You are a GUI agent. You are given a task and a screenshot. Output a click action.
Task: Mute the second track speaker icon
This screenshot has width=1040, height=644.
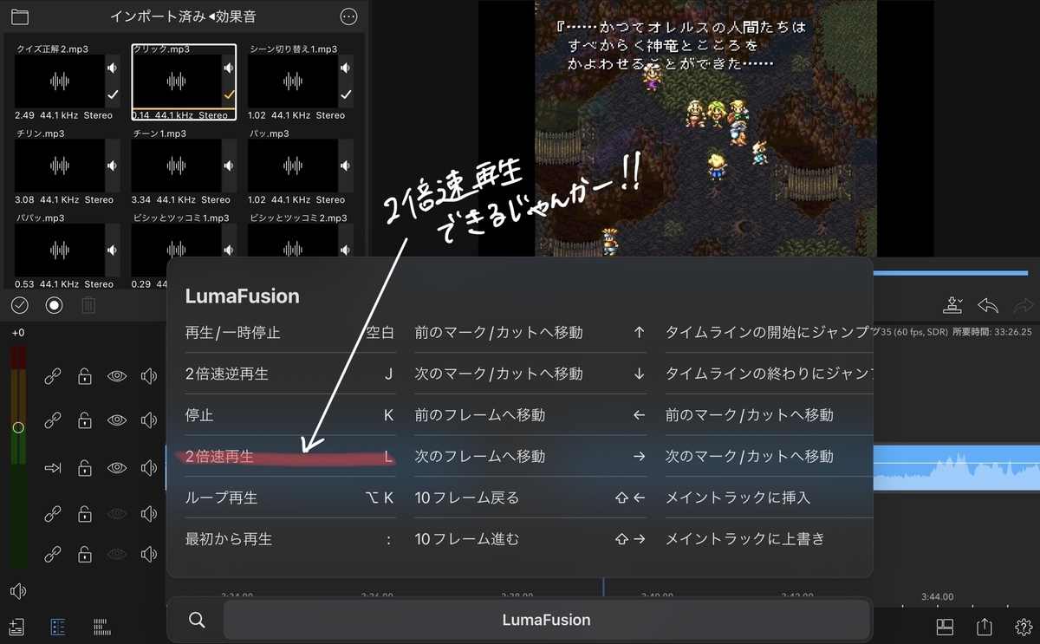149,420
